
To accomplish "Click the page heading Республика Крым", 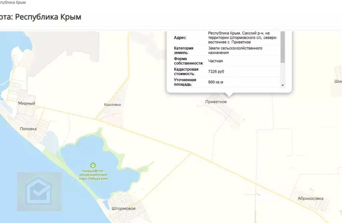I will pyautogui.click(x=40, y=17).
